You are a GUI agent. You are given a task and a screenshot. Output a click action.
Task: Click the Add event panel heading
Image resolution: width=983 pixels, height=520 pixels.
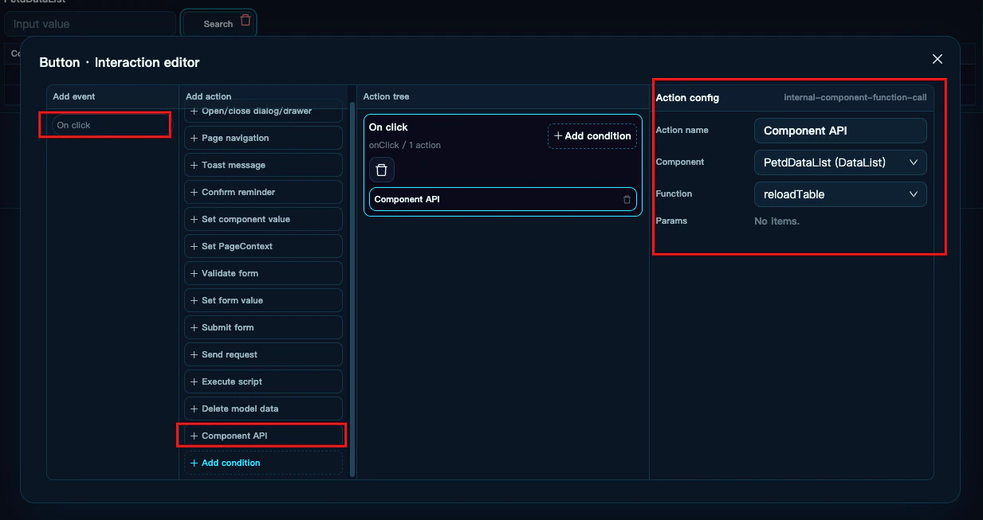(74, 96)
